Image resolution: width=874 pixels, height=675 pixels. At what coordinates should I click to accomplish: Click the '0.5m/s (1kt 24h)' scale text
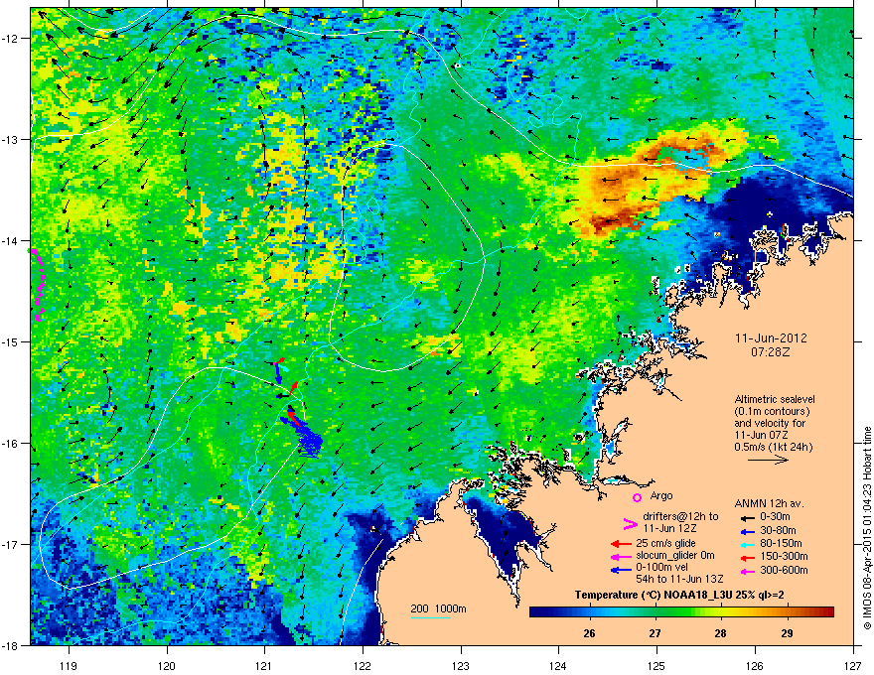774,447
